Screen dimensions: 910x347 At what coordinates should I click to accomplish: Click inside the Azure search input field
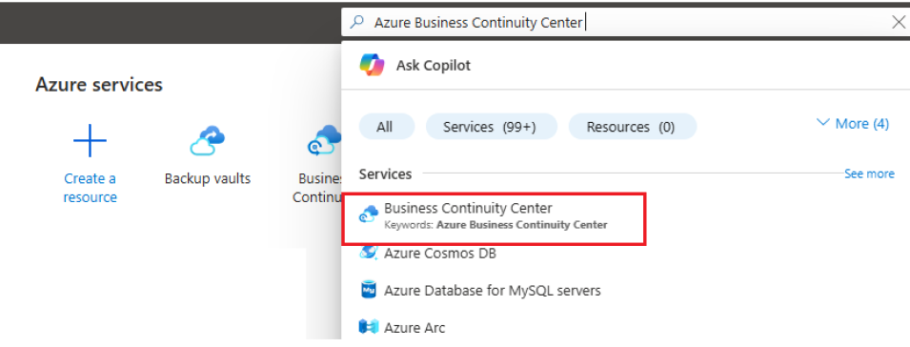tap(624, 22)
